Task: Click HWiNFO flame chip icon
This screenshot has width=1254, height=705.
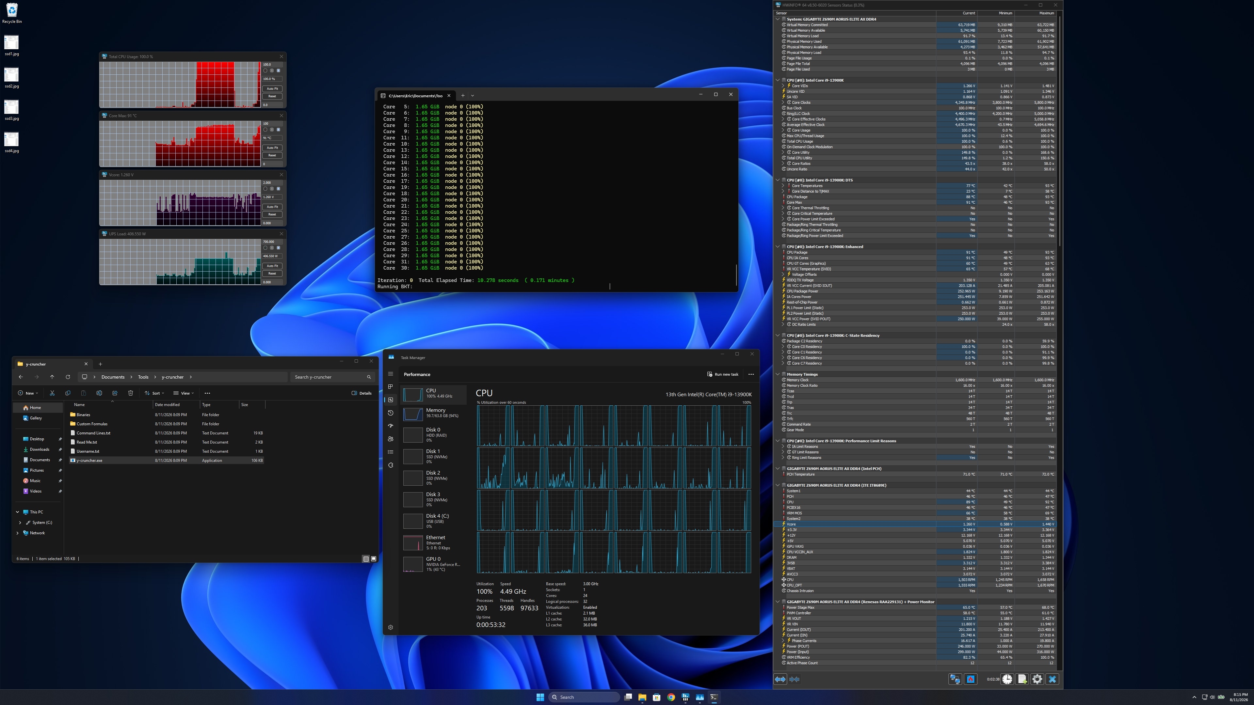Action: [x=971, y=679]
